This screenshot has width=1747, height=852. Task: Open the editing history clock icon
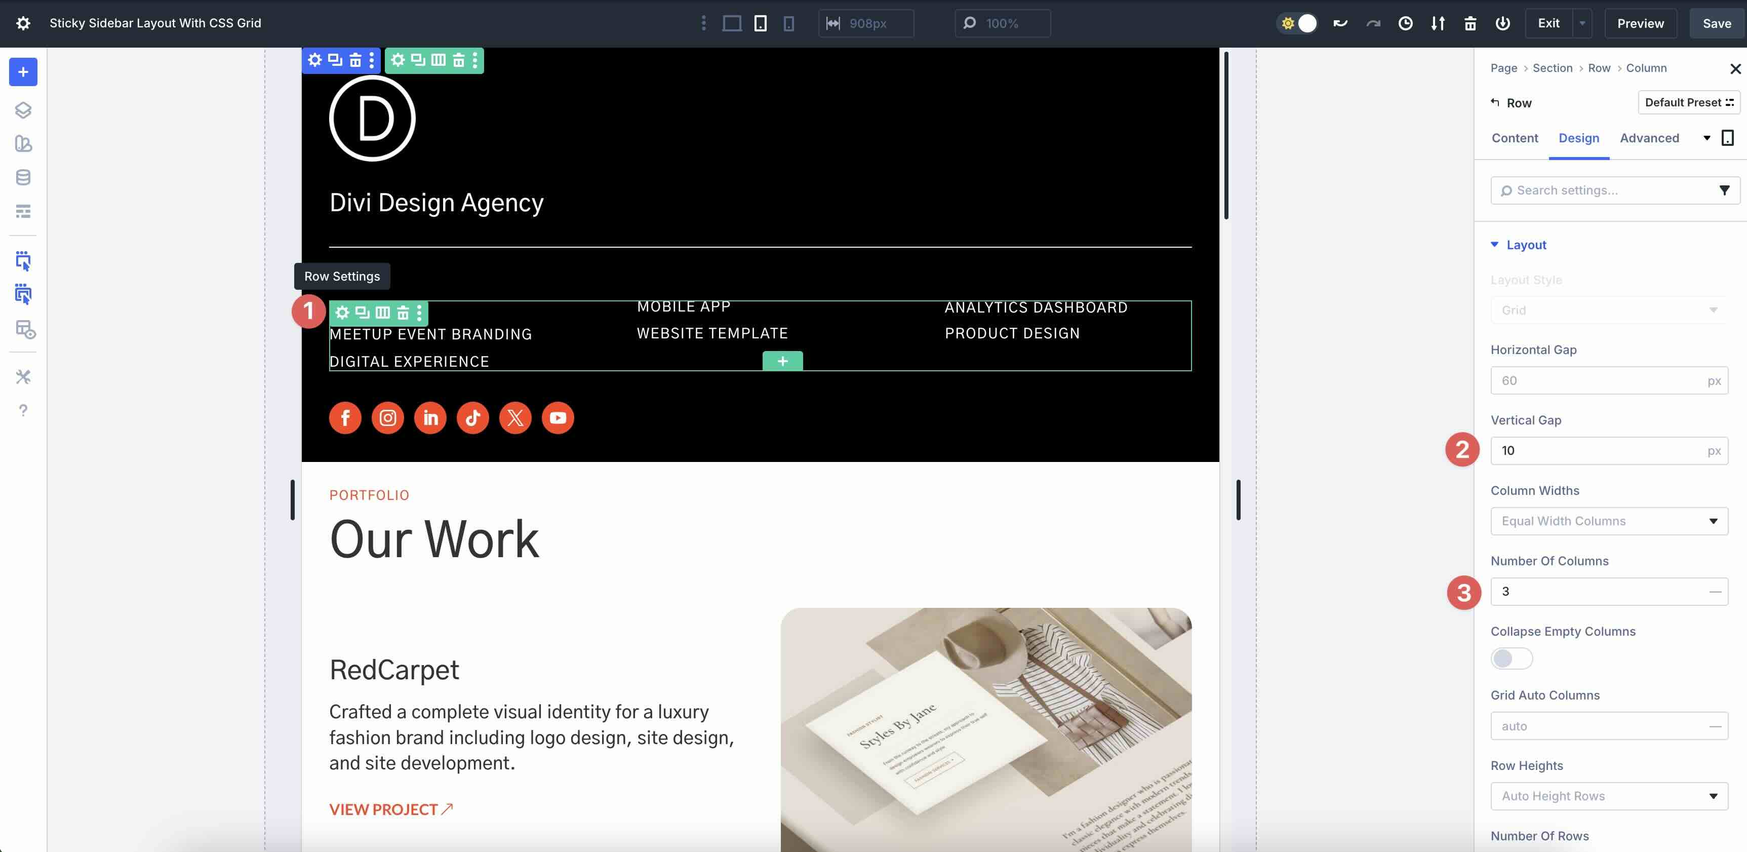tap(1405, 23)
